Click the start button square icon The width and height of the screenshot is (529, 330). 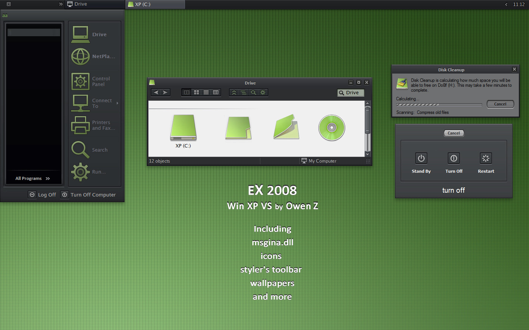click(9, 4)
